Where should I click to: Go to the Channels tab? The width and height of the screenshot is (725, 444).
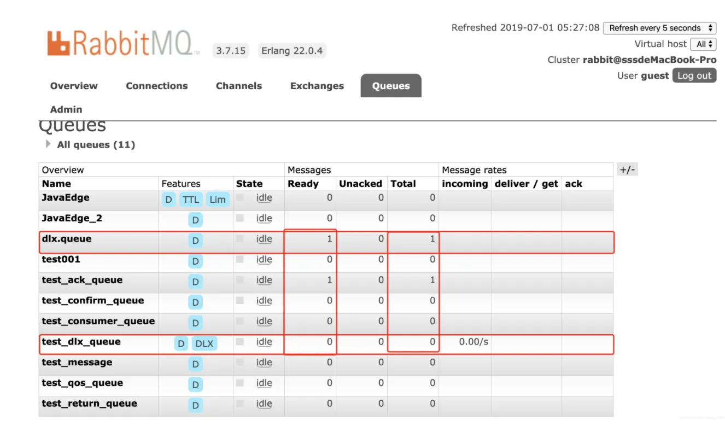click(239, 86)
